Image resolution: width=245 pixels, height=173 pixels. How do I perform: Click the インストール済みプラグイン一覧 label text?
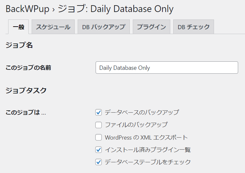148,150
